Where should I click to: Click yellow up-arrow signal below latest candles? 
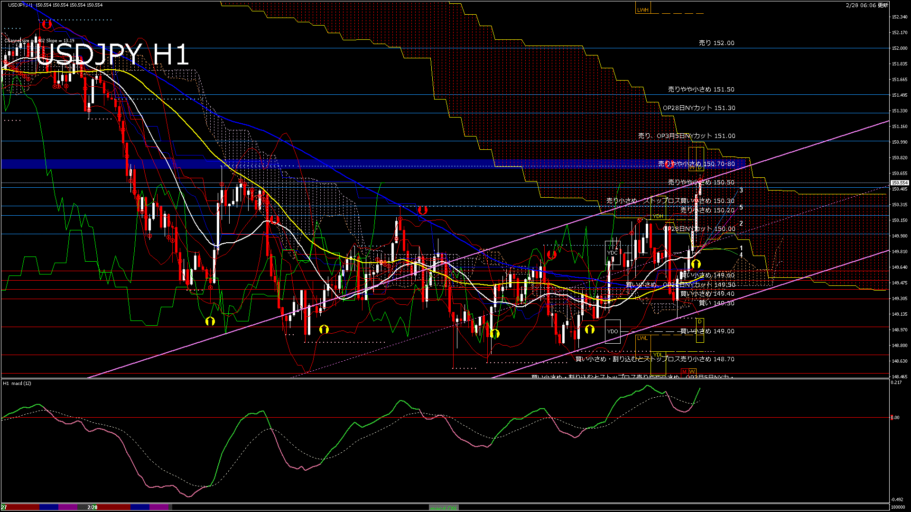[696, 264]
